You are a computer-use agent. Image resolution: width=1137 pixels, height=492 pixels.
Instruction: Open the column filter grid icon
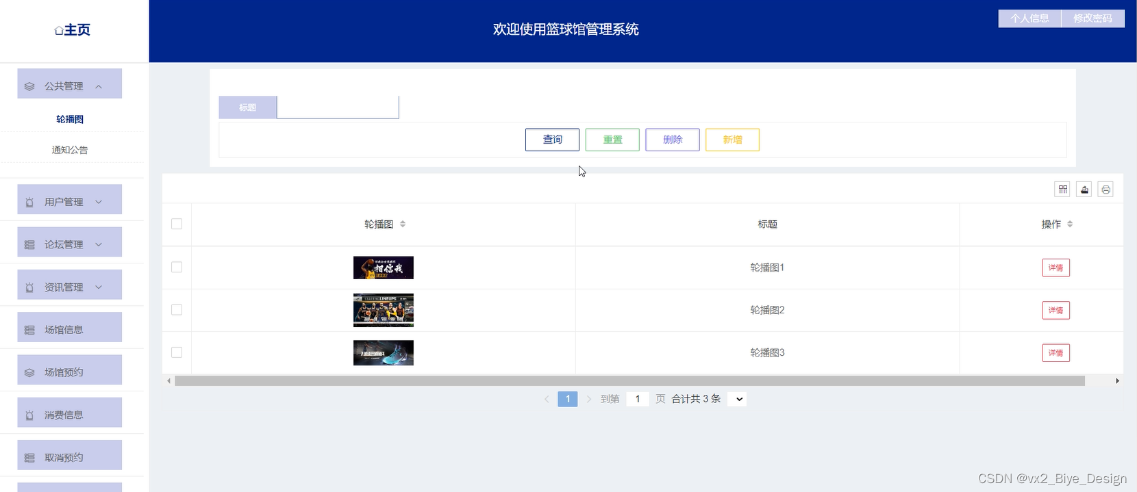pos(1062,190)
